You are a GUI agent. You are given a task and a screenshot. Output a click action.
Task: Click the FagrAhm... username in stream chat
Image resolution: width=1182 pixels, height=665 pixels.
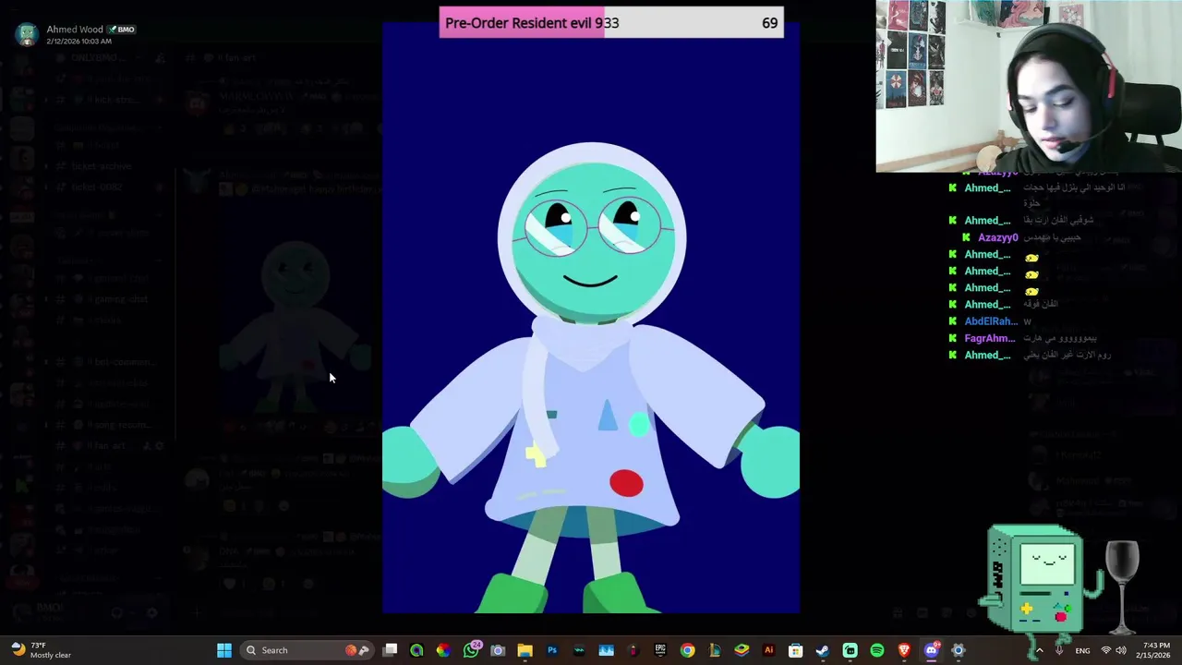coord(990,338)
